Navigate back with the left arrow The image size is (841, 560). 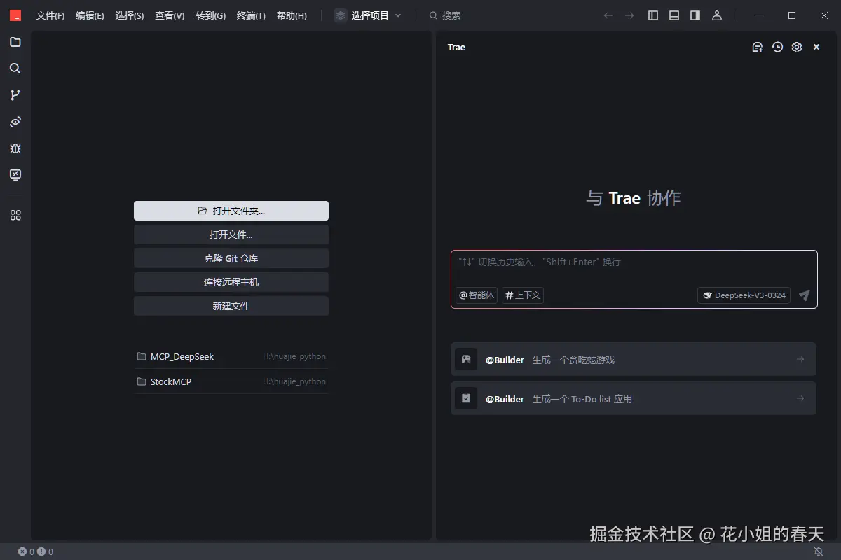[x=608, y=15]
